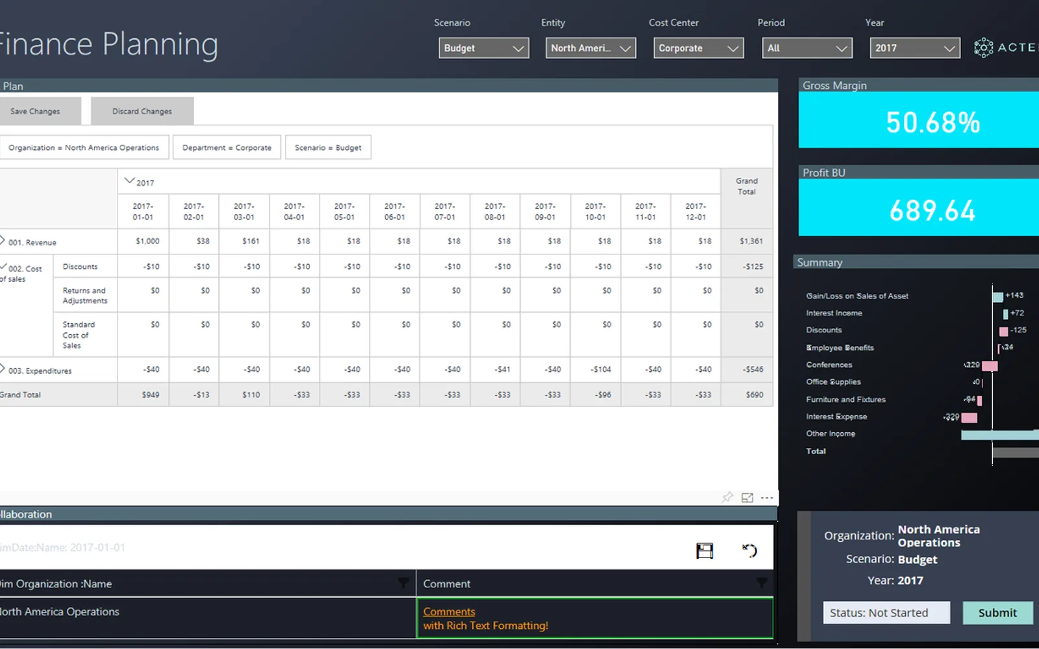The width and height of the screenshot is (1039, 649).
Task: Open the Entity dropdown showing North America
Action: [591, 48]
